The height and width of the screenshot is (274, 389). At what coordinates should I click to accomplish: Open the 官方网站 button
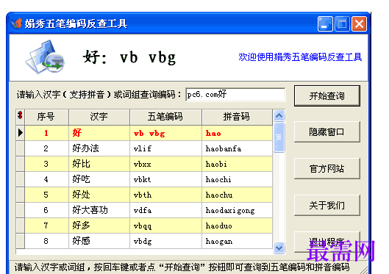(327, 169)
